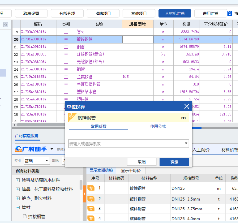The height and width of the screenshot is (223, 238).
Task: Click the 专 badge in row 1
Action: 91,188
